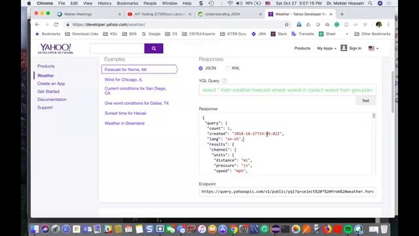Viewport: 419px width, 236px height.
Task: Click the Chrome address bar URL
Action: pyautogui.click(x=109, y=25)
